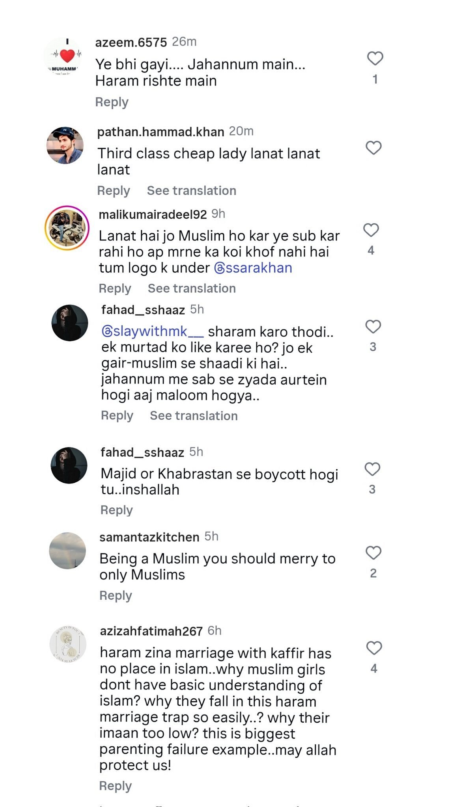Viewport: 459px width, 807px height.
Task: Heart the fahad_sshaaz comment mentioning @slaywithmk__
Action: tap(373, 327)
